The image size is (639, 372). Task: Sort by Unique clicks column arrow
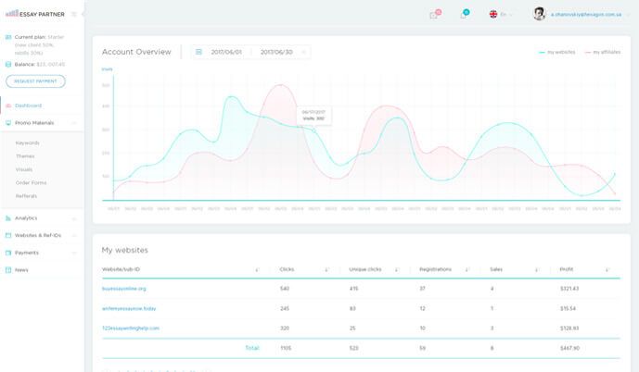pos(396,269)
